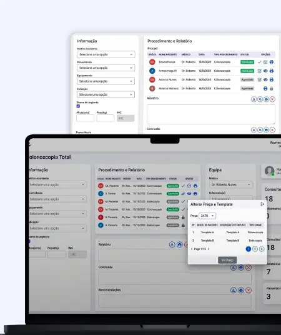This screenshot has height=335, width=281.
Task: Click the lock icon in the Rotania row
Action: coord(272,88)
